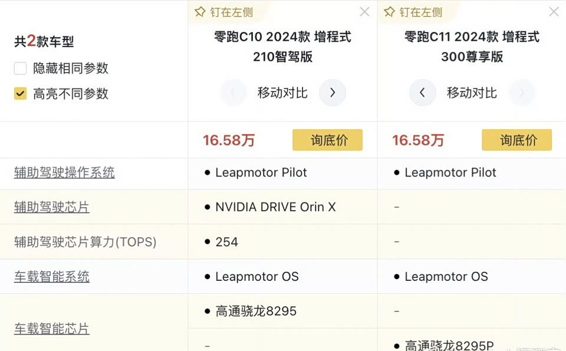Viewport: 566px width, 351px height.
Task: Remove 零跑C11 column with X icon
Action: click(554, 12)
